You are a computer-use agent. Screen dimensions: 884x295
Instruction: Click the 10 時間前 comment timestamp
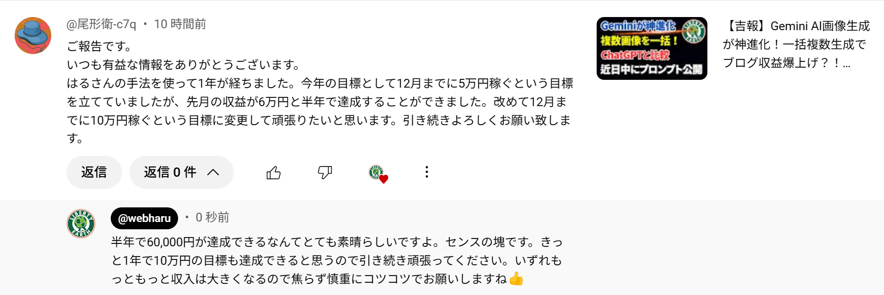pyautogui.click(x=180, y=24)
